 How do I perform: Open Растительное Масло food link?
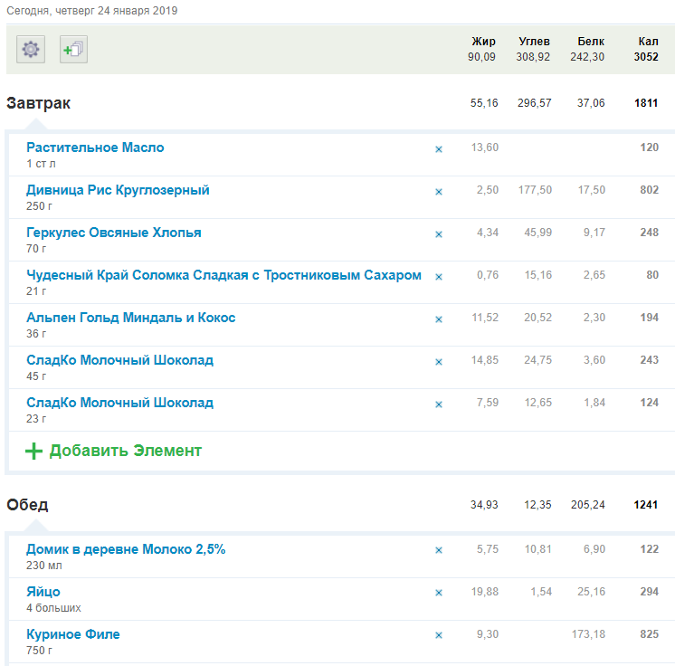(x=95, y=147)
